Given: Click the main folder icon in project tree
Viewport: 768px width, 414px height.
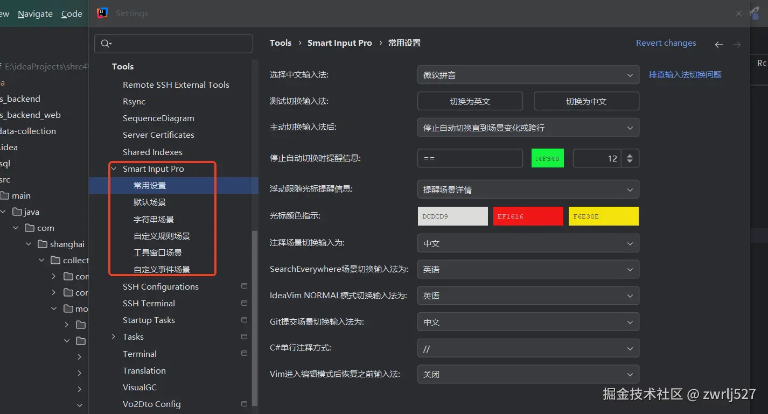Looking at the screenshot, I should pos(4,195).
